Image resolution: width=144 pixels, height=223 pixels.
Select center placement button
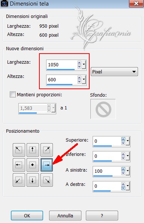coord(33,165)
